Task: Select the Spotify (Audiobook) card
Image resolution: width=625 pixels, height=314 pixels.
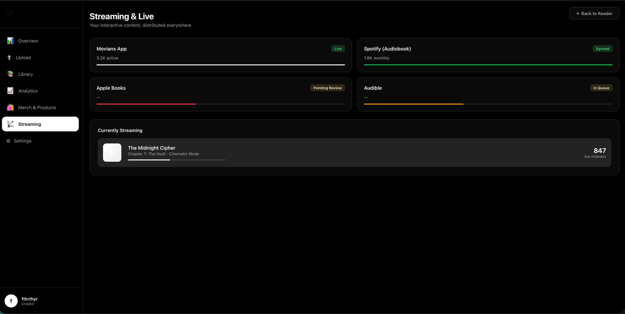Action: [x=488, y=55]
